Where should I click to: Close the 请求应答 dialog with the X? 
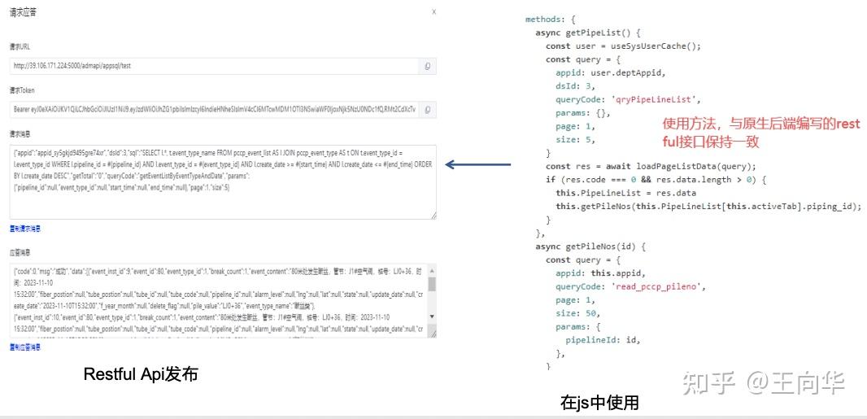[x=433, y=12]
